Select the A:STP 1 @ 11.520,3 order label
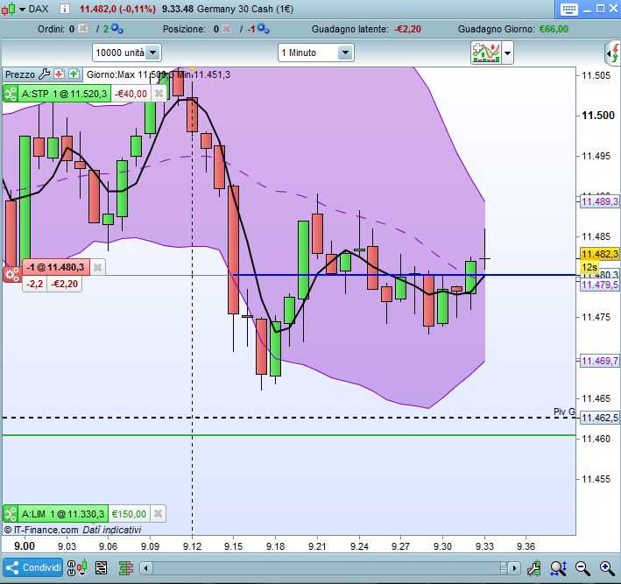 pos(64,94)
